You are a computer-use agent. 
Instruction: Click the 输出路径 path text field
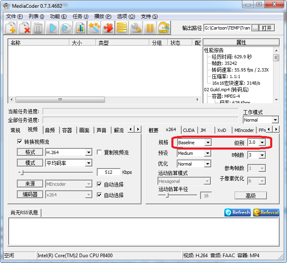227,28
